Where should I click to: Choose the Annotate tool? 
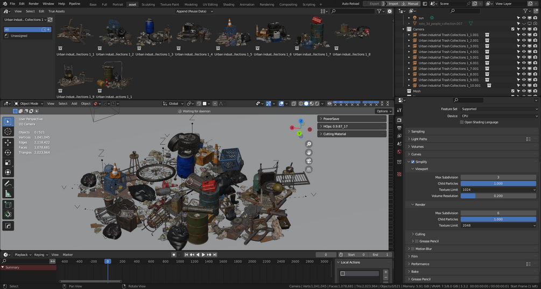8,184
